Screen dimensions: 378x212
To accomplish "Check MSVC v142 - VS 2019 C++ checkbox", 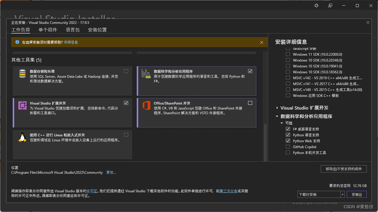I will point(288,78).
